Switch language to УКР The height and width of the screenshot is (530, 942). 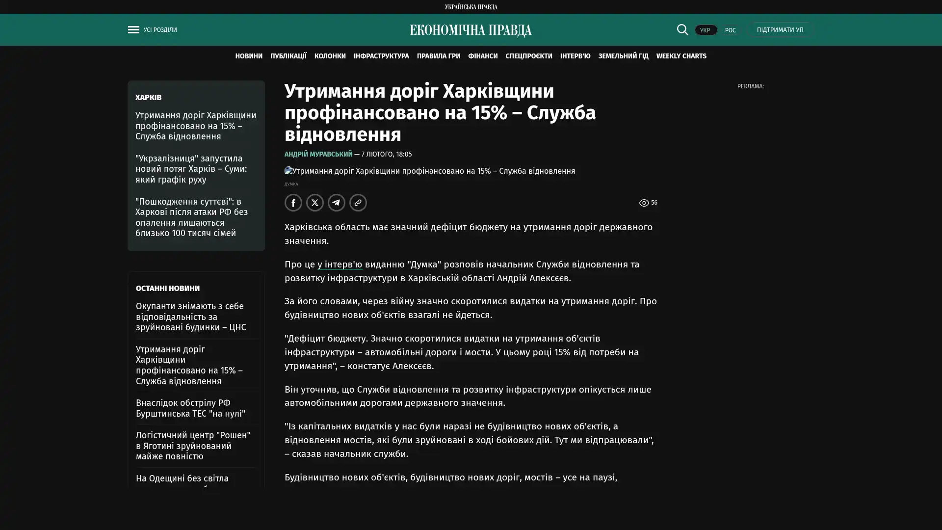click(x=705, y=30)
